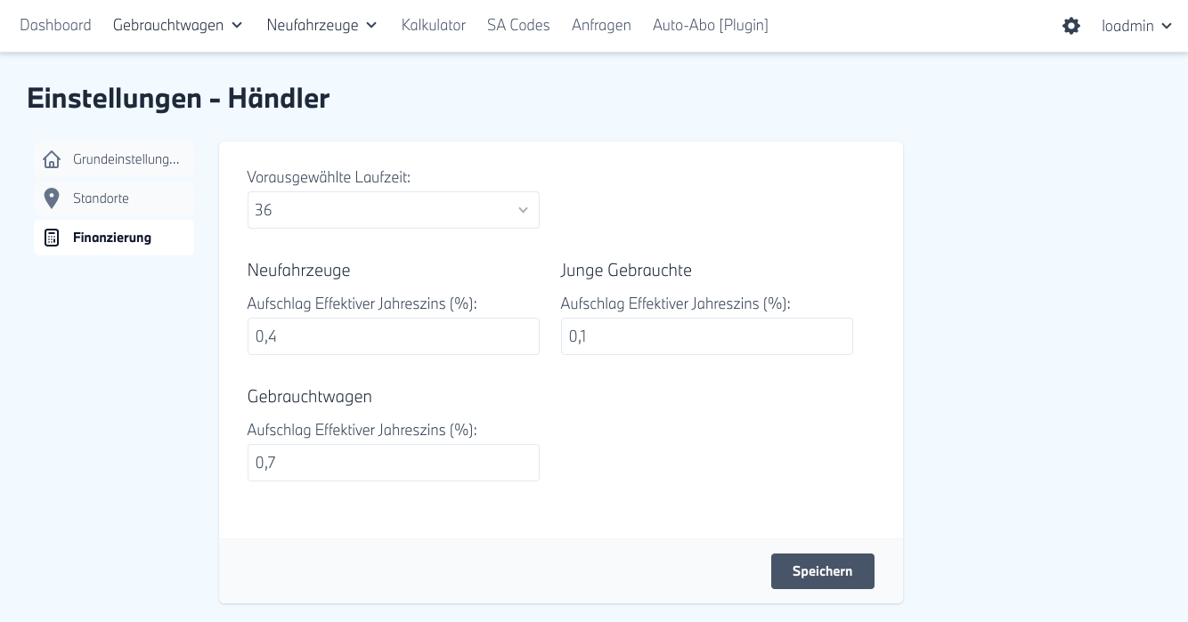Expand the Gebrauchtwagen navigation menu
Screen dimensions: 1188x622
point(178,25)
